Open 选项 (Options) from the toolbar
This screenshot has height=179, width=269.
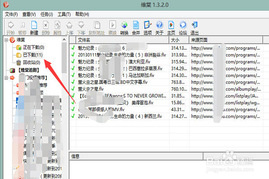[x=148, y=28]
